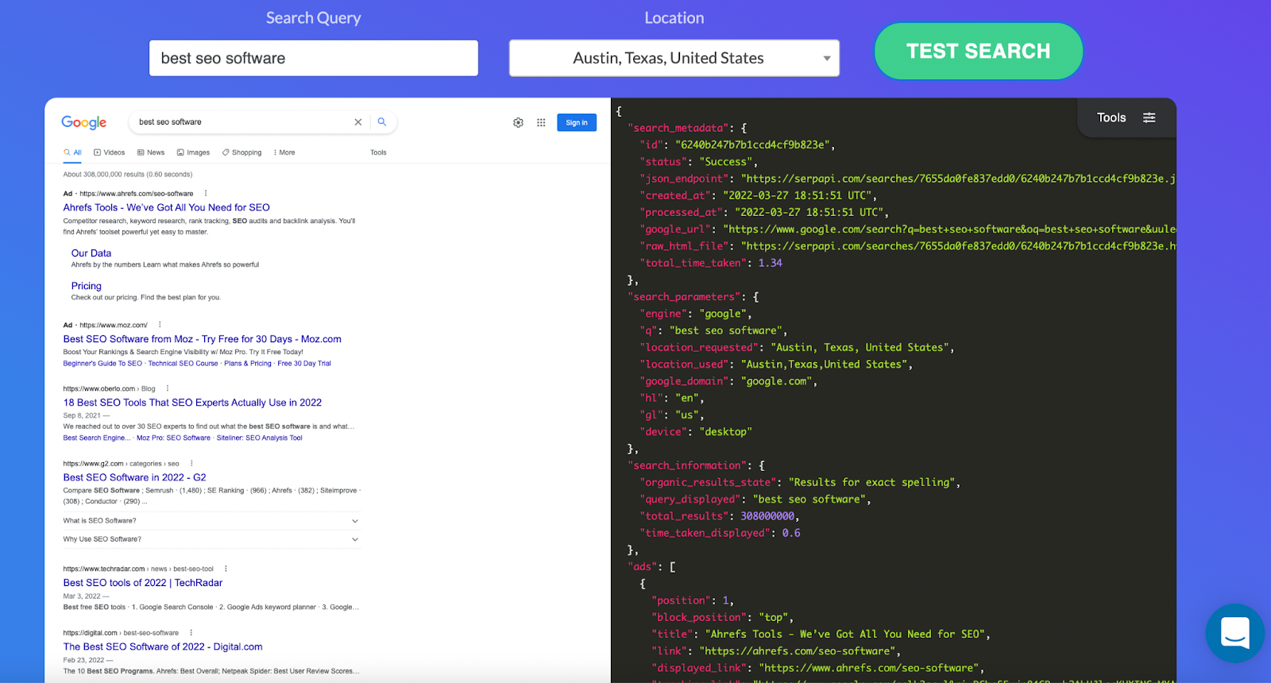Open the chat support bubble icon

(x=1235, y=633)
